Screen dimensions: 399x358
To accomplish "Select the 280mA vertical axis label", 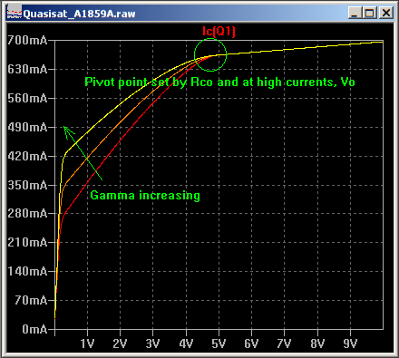I will [27, 214].
